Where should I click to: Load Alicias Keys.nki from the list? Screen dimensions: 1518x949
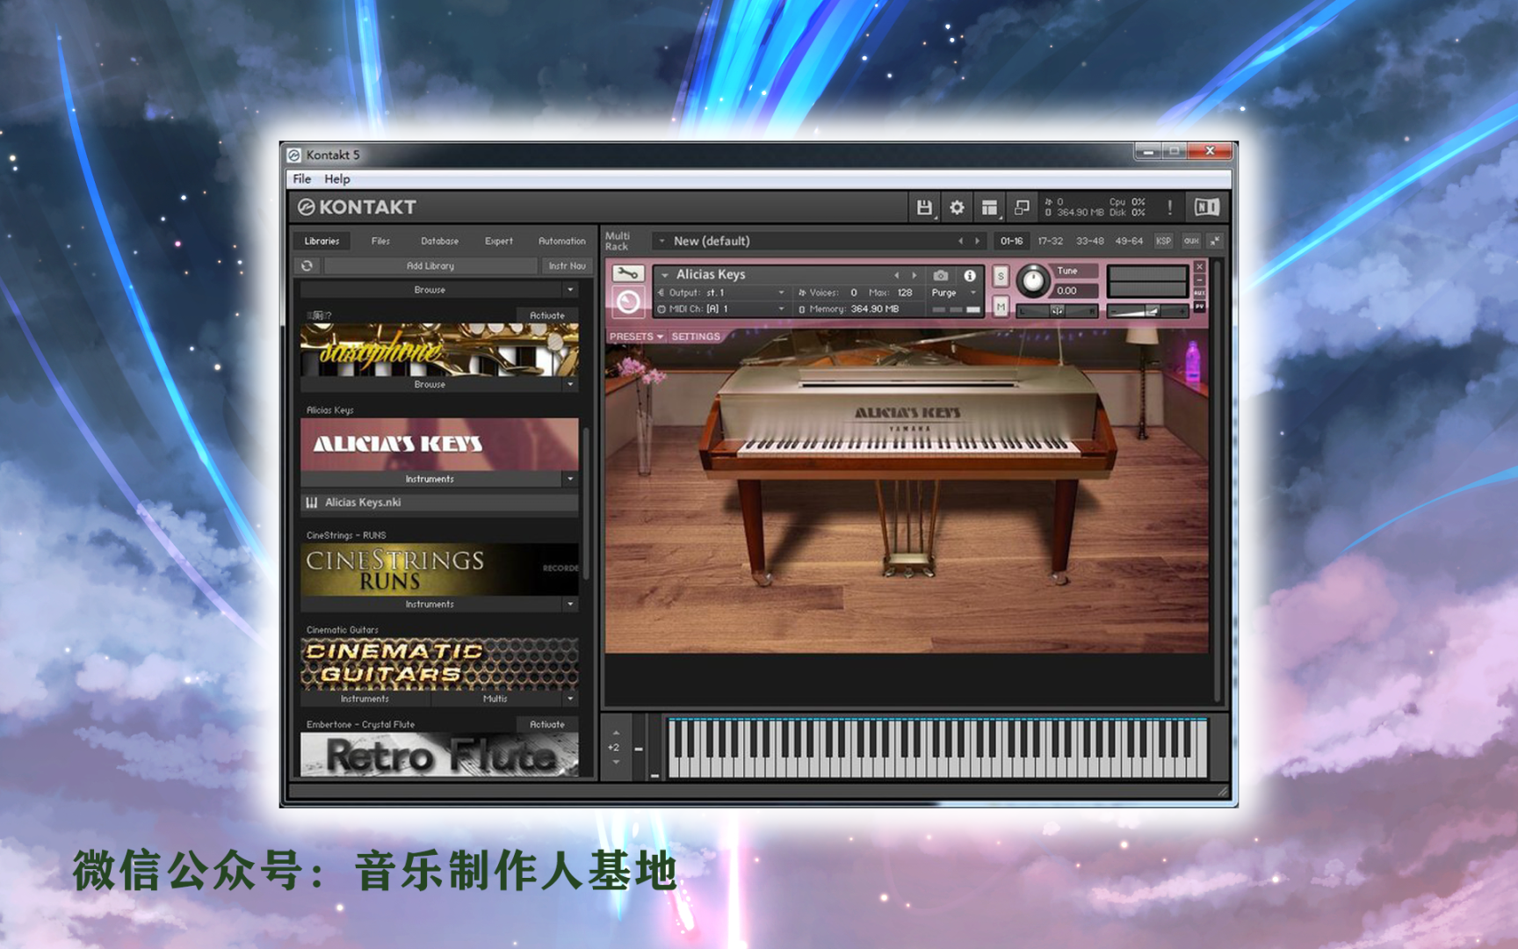pos(440,503)
